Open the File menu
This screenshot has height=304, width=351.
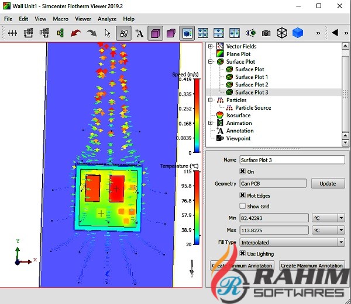tap(8, 19)
